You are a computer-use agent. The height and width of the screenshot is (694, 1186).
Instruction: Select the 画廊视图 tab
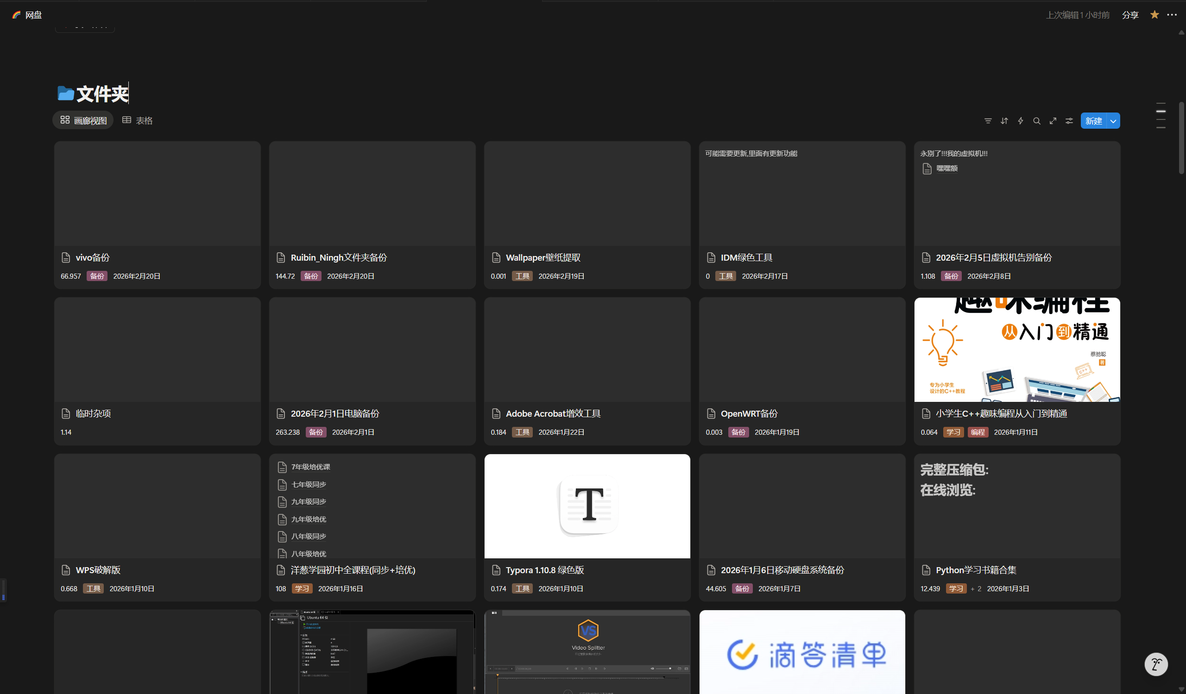point(83,120)
